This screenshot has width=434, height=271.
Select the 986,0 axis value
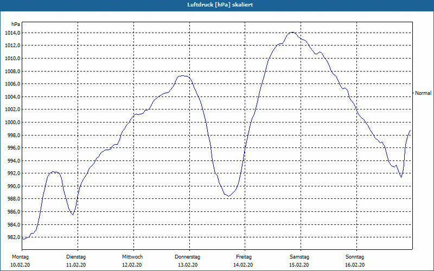[x=14, y=212]
